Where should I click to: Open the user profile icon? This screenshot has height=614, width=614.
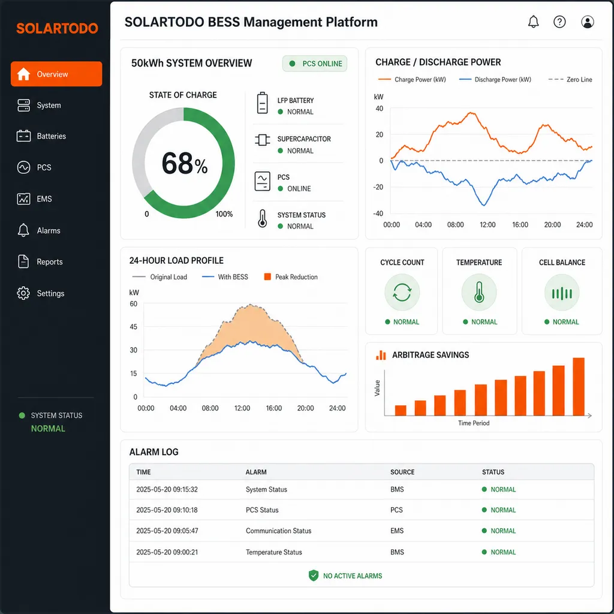pyautogui.click(x=588, y=22)
